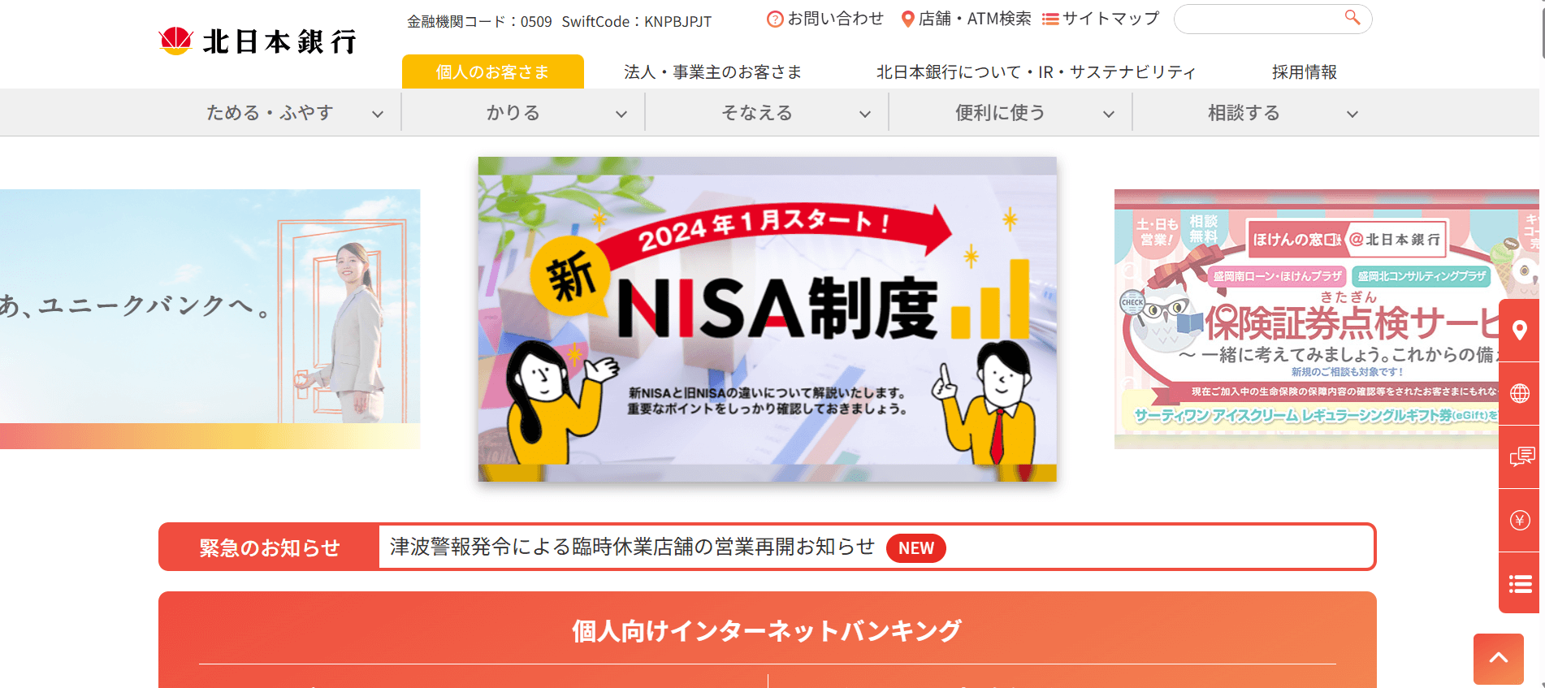1545x688 pixels.
Task: Open お問い合わせ question mark link
Action: click(x=825, y=19)
